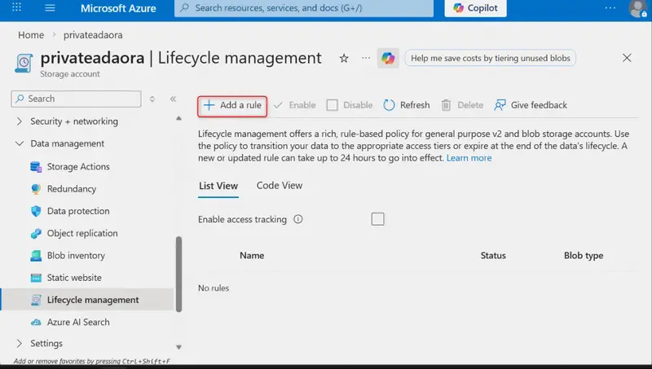Sort by Name column header
The height and width of the screenshot is (369, 652).
[252, 256]
